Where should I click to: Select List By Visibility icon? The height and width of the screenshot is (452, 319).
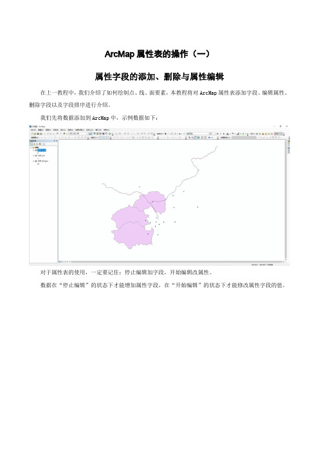click(37, 144)
